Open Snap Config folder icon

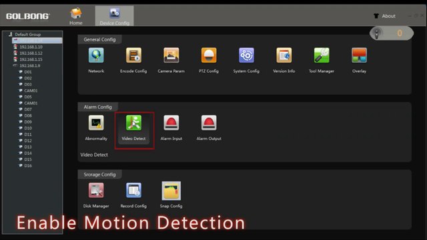tap(171, 191)
